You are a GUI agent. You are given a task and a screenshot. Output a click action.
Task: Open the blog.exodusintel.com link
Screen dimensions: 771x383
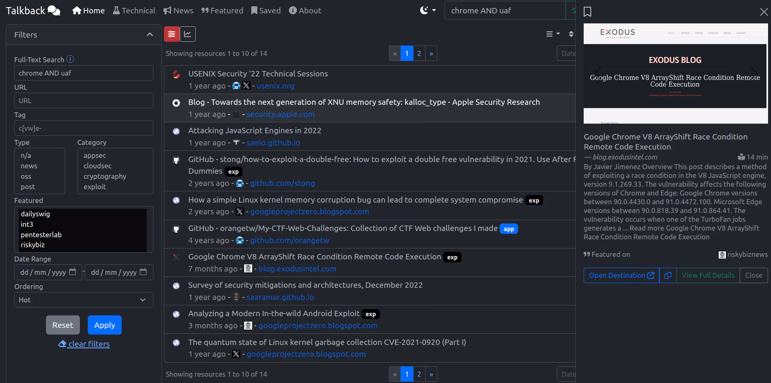tap(297, 269)
